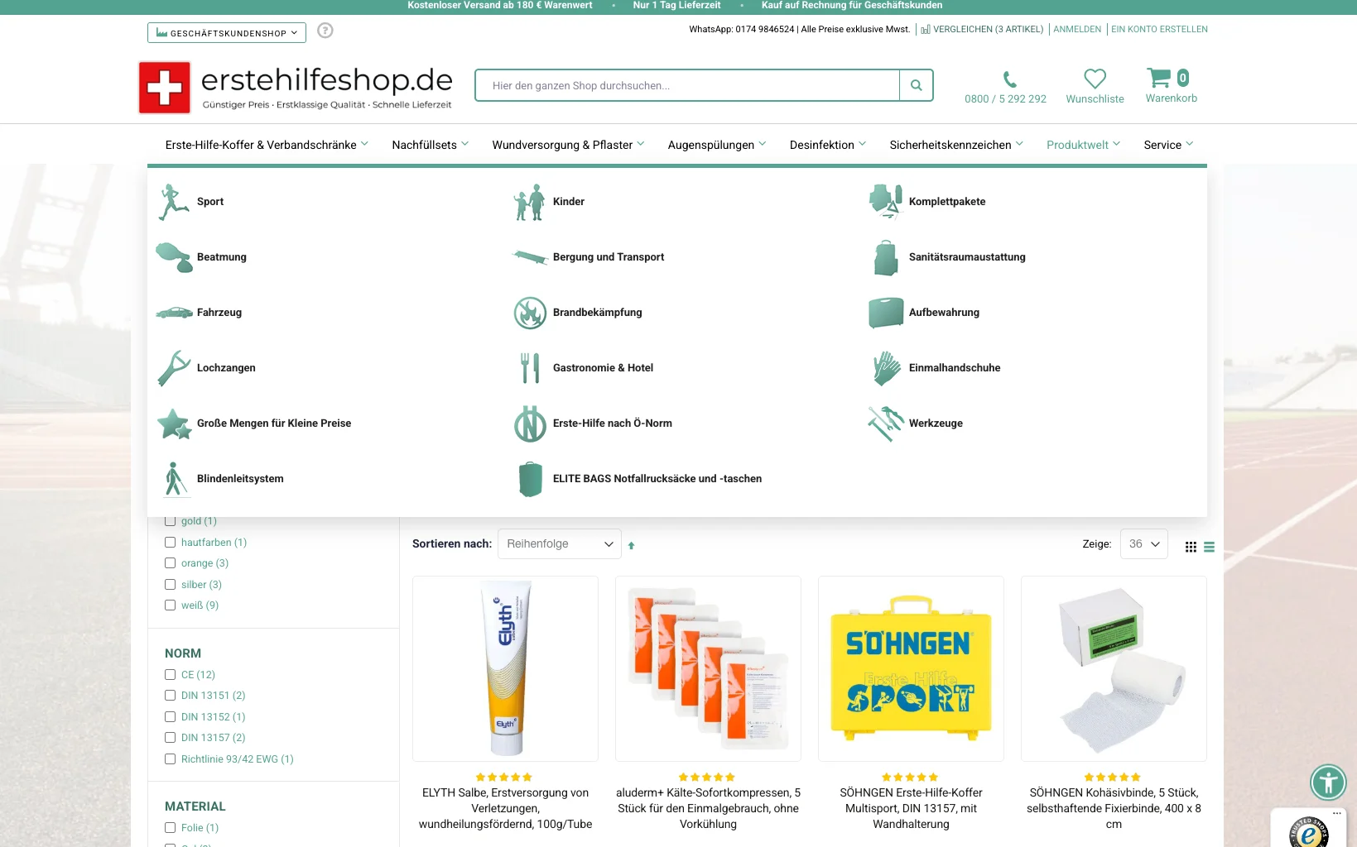Open the SÖHNGEN Kohäsivbinde product image
Image resolution: width=1357 pixels, height=847 pixels.
(x=1114, y=668)
